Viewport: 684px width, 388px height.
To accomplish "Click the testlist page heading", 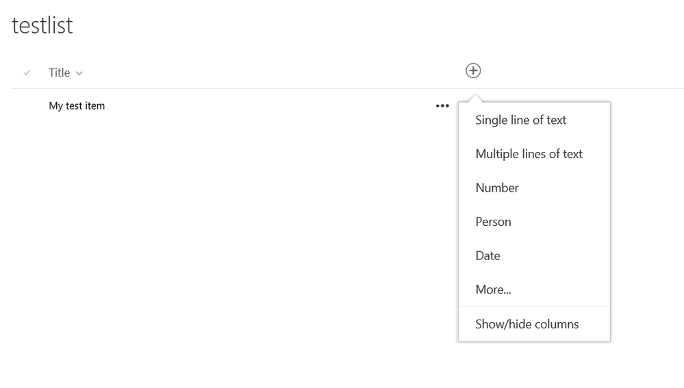I will click(42, 26).
